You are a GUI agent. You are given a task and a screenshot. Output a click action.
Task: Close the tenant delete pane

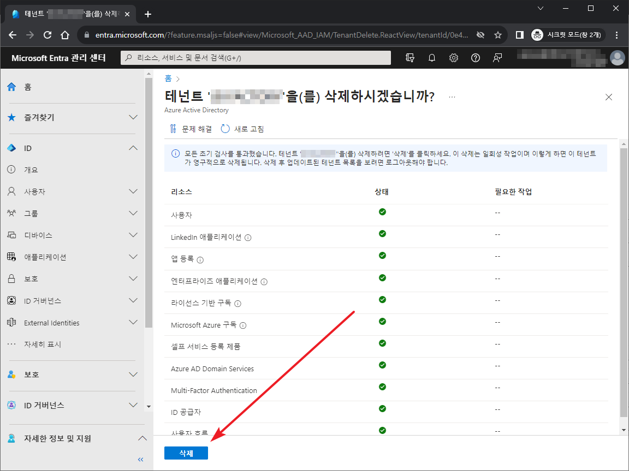click(x=609, y=98)
